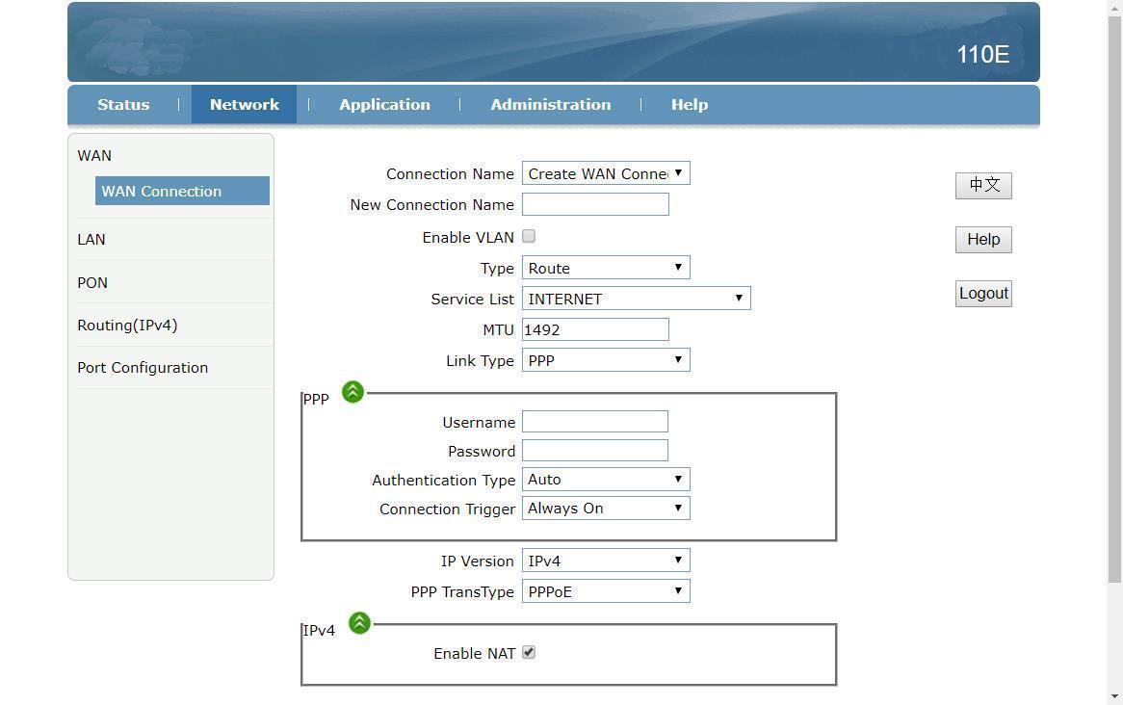This screenshot has height=705, width=1123.
Task: Open Routing(IPv4) in the sidebar
Action: tap(127, 326)
